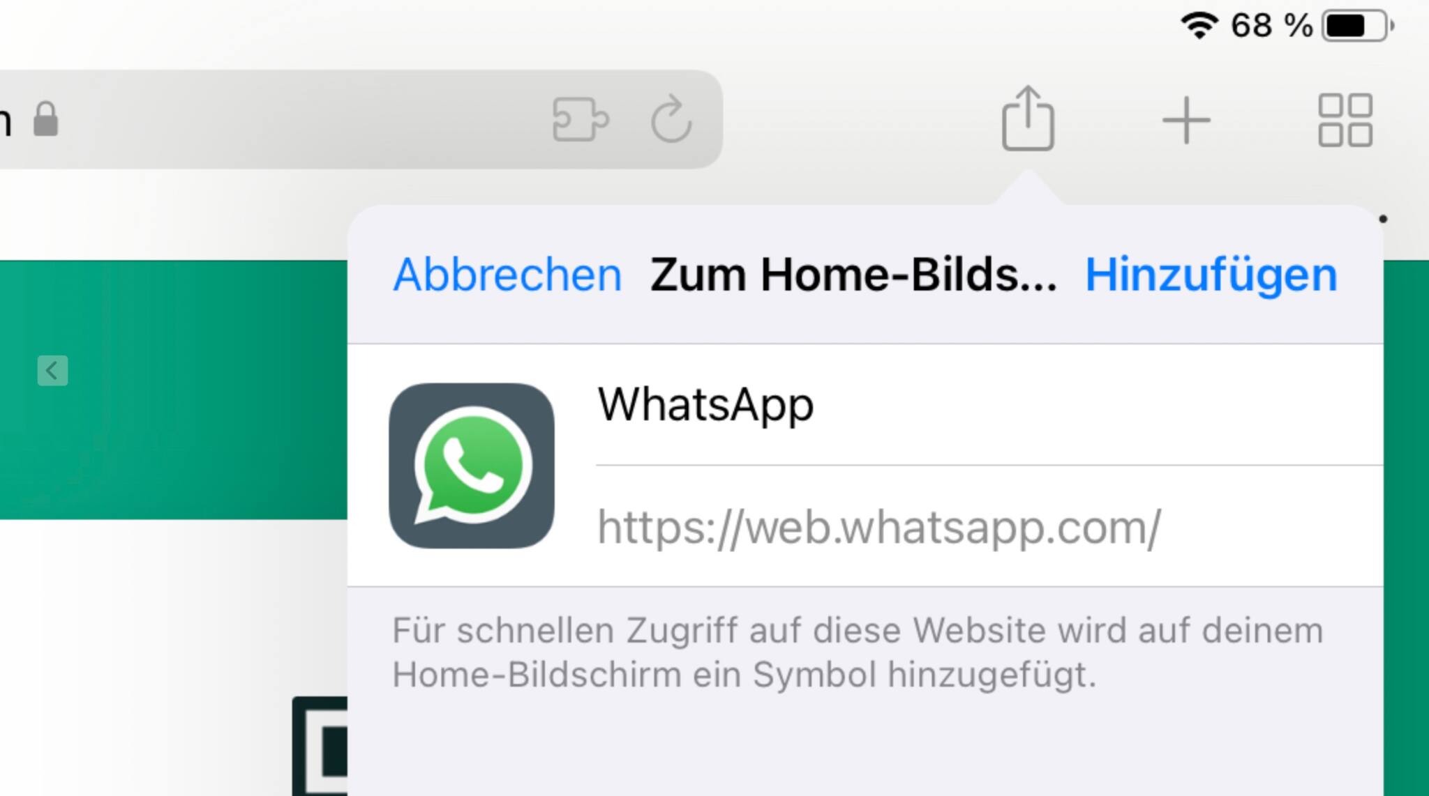Tap the https://web.whatsapp.com/ URL text
Viewport: 1429px width, 796px height.
point(879,527)
